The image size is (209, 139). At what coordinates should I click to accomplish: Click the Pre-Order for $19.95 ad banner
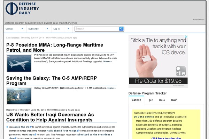coord(158,81)
